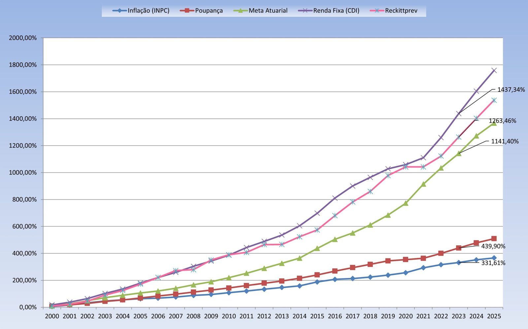Click the Meta Atuarial legend label text
Screen dimensions: 528x329
[268, 11]
